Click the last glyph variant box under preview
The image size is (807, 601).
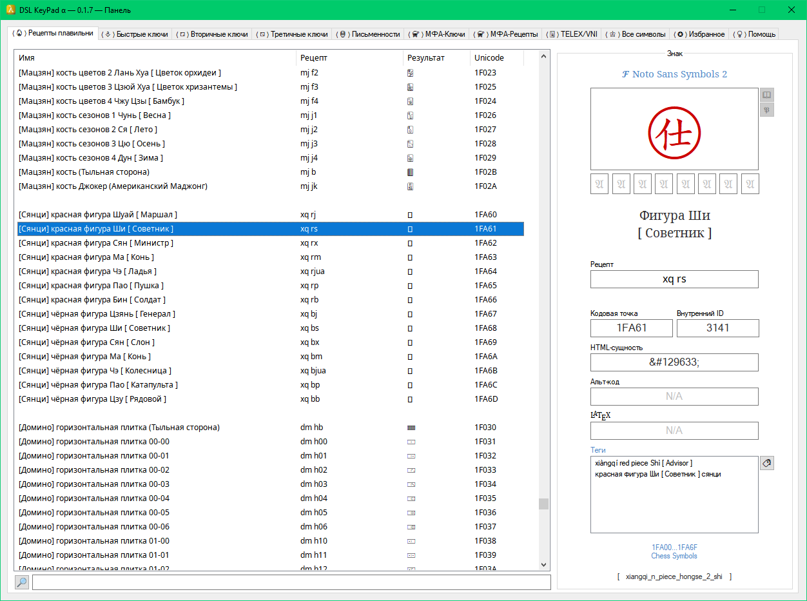click(750, 184)
